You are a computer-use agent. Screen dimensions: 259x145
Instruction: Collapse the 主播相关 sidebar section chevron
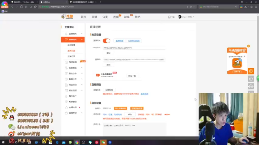click(x=82, y=34)
